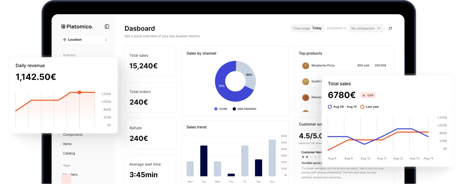The height and width of the screenshot is (184, 456).
Task: Open the Time range Today selector
Action: (307, 28)
